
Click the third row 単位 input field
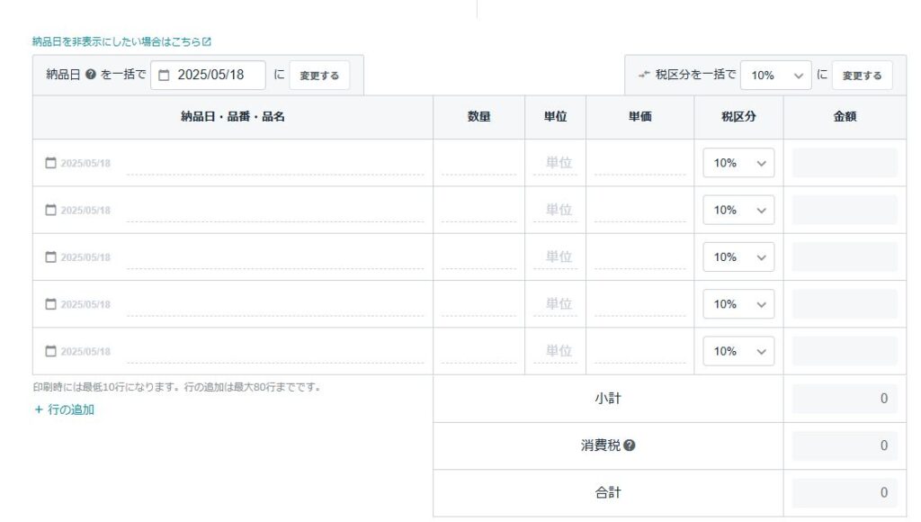click(x=556, y=256)
